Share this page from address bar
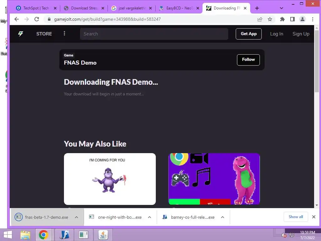Image resolution: width=321 pixels, height=241 pixels. click(x=260, y=19)
